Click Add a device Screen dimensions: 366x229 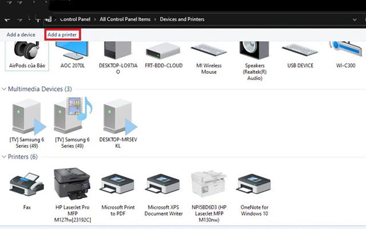click(x=21, y=34)
